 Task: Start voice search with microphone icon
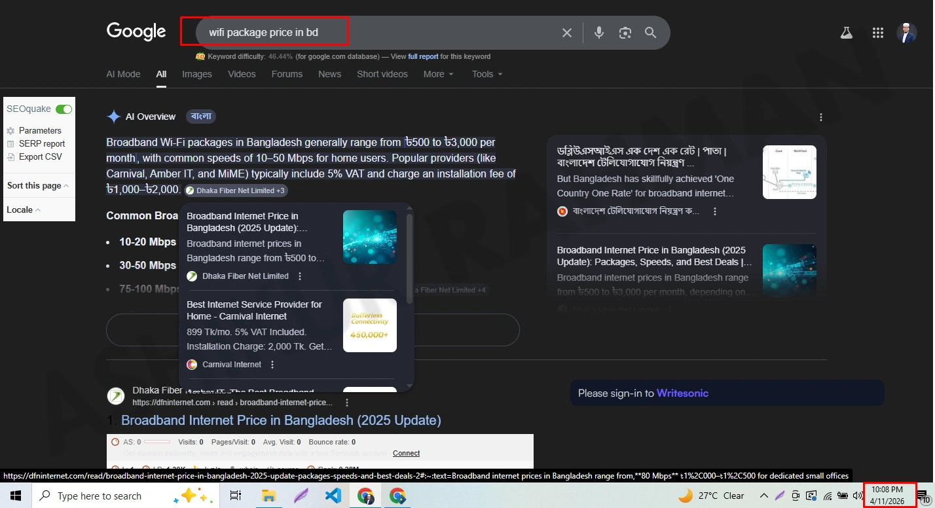(x=599, y=33)
